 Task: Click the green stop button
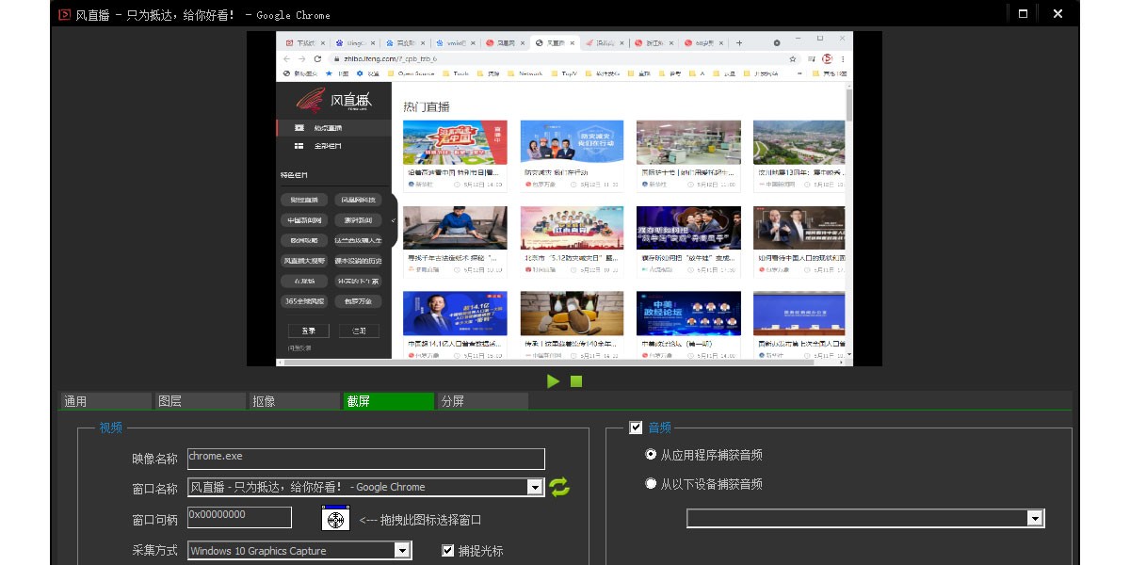576,381
